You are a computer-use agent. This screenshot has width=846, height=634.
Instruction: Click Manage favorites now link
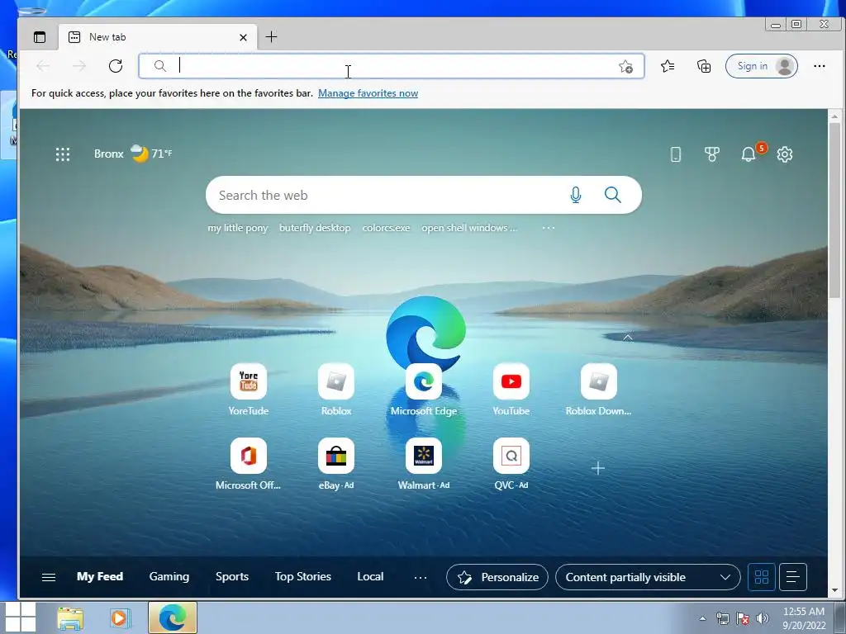368,93
